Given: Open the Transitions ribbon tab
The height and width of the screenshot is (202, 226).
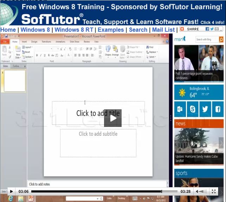Looking at the screenshot, I should [x=46, y=42].
